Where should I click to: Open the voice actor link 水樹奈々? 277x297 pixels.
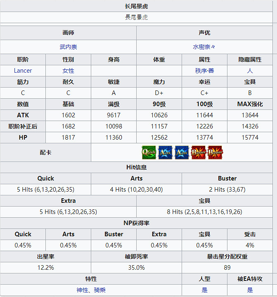point(204,47)
